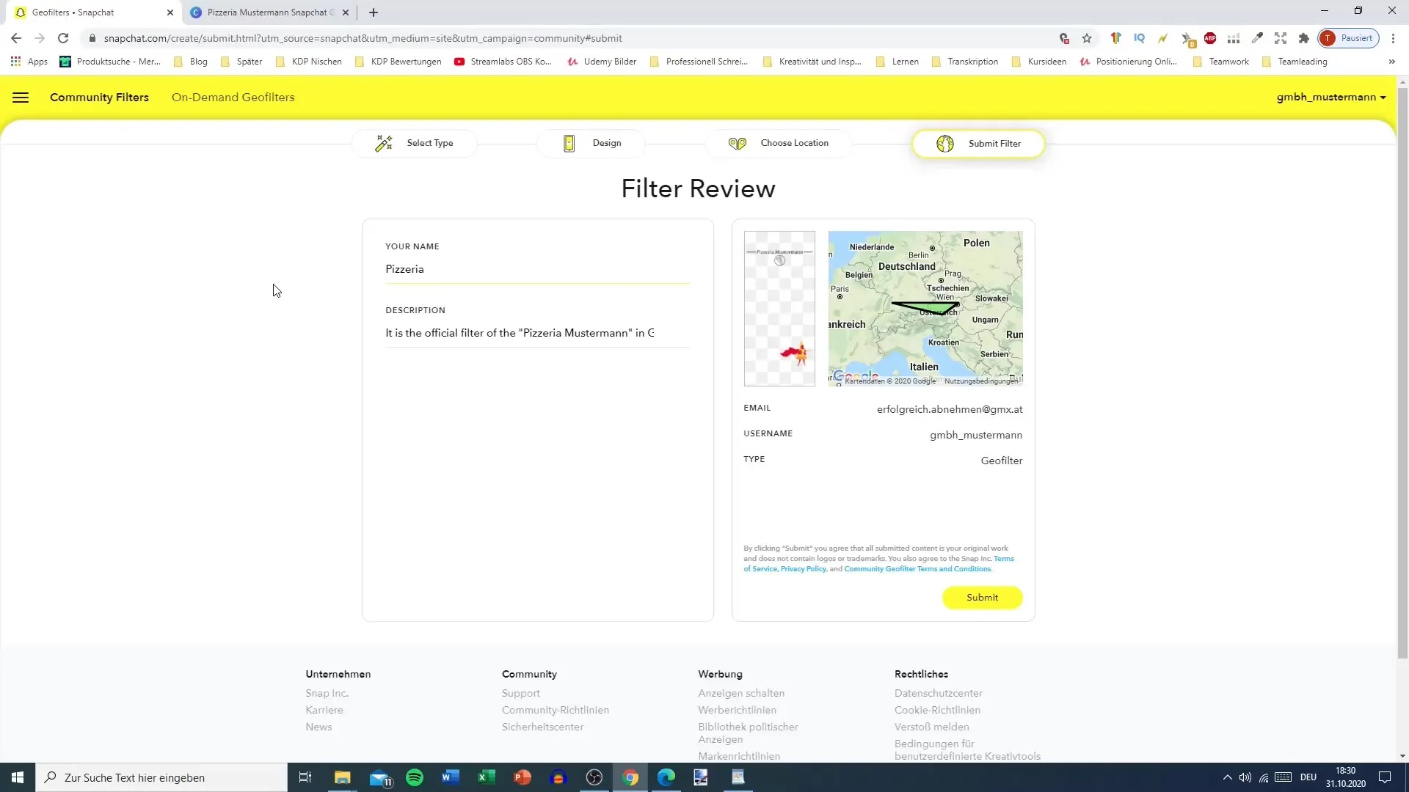The image size is (1409, 792).
Task: Open Udemy Bilder bookmark
Action: click(602, 62)
